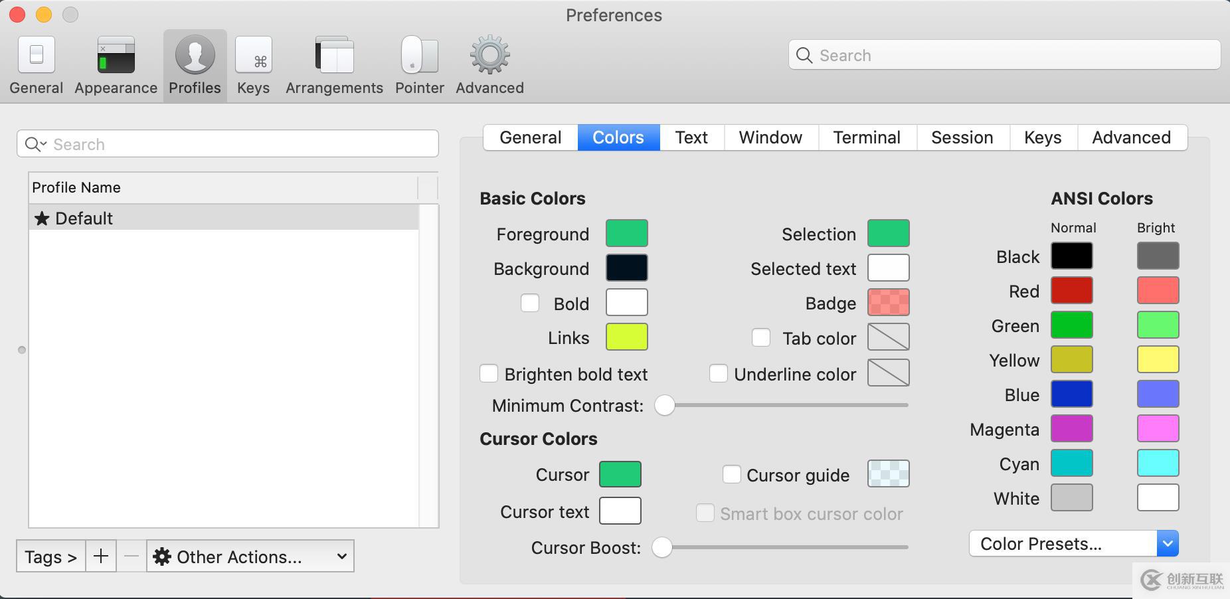This screenshot has height=599, width=1230.
Task: Switch to the Terminal tab
Action: point(867,137)
